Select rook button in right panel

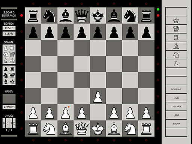click(176, 37)
